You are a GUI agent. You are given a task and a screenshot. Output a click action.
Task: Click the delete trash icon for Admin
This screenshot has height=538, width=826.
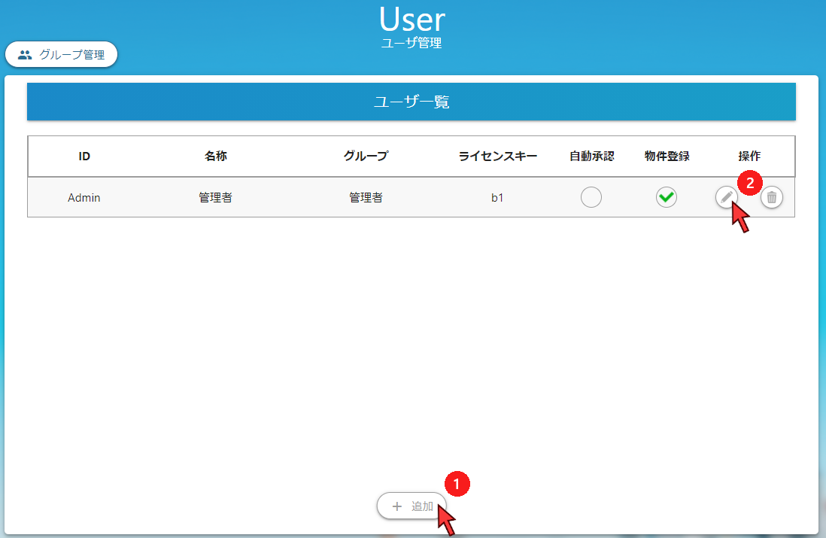click(x=771, y=197)
